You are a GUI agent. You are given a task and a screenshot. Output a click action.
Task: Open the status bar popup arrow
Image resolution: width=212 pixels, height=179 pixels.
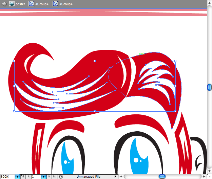(x=115, y=176)
